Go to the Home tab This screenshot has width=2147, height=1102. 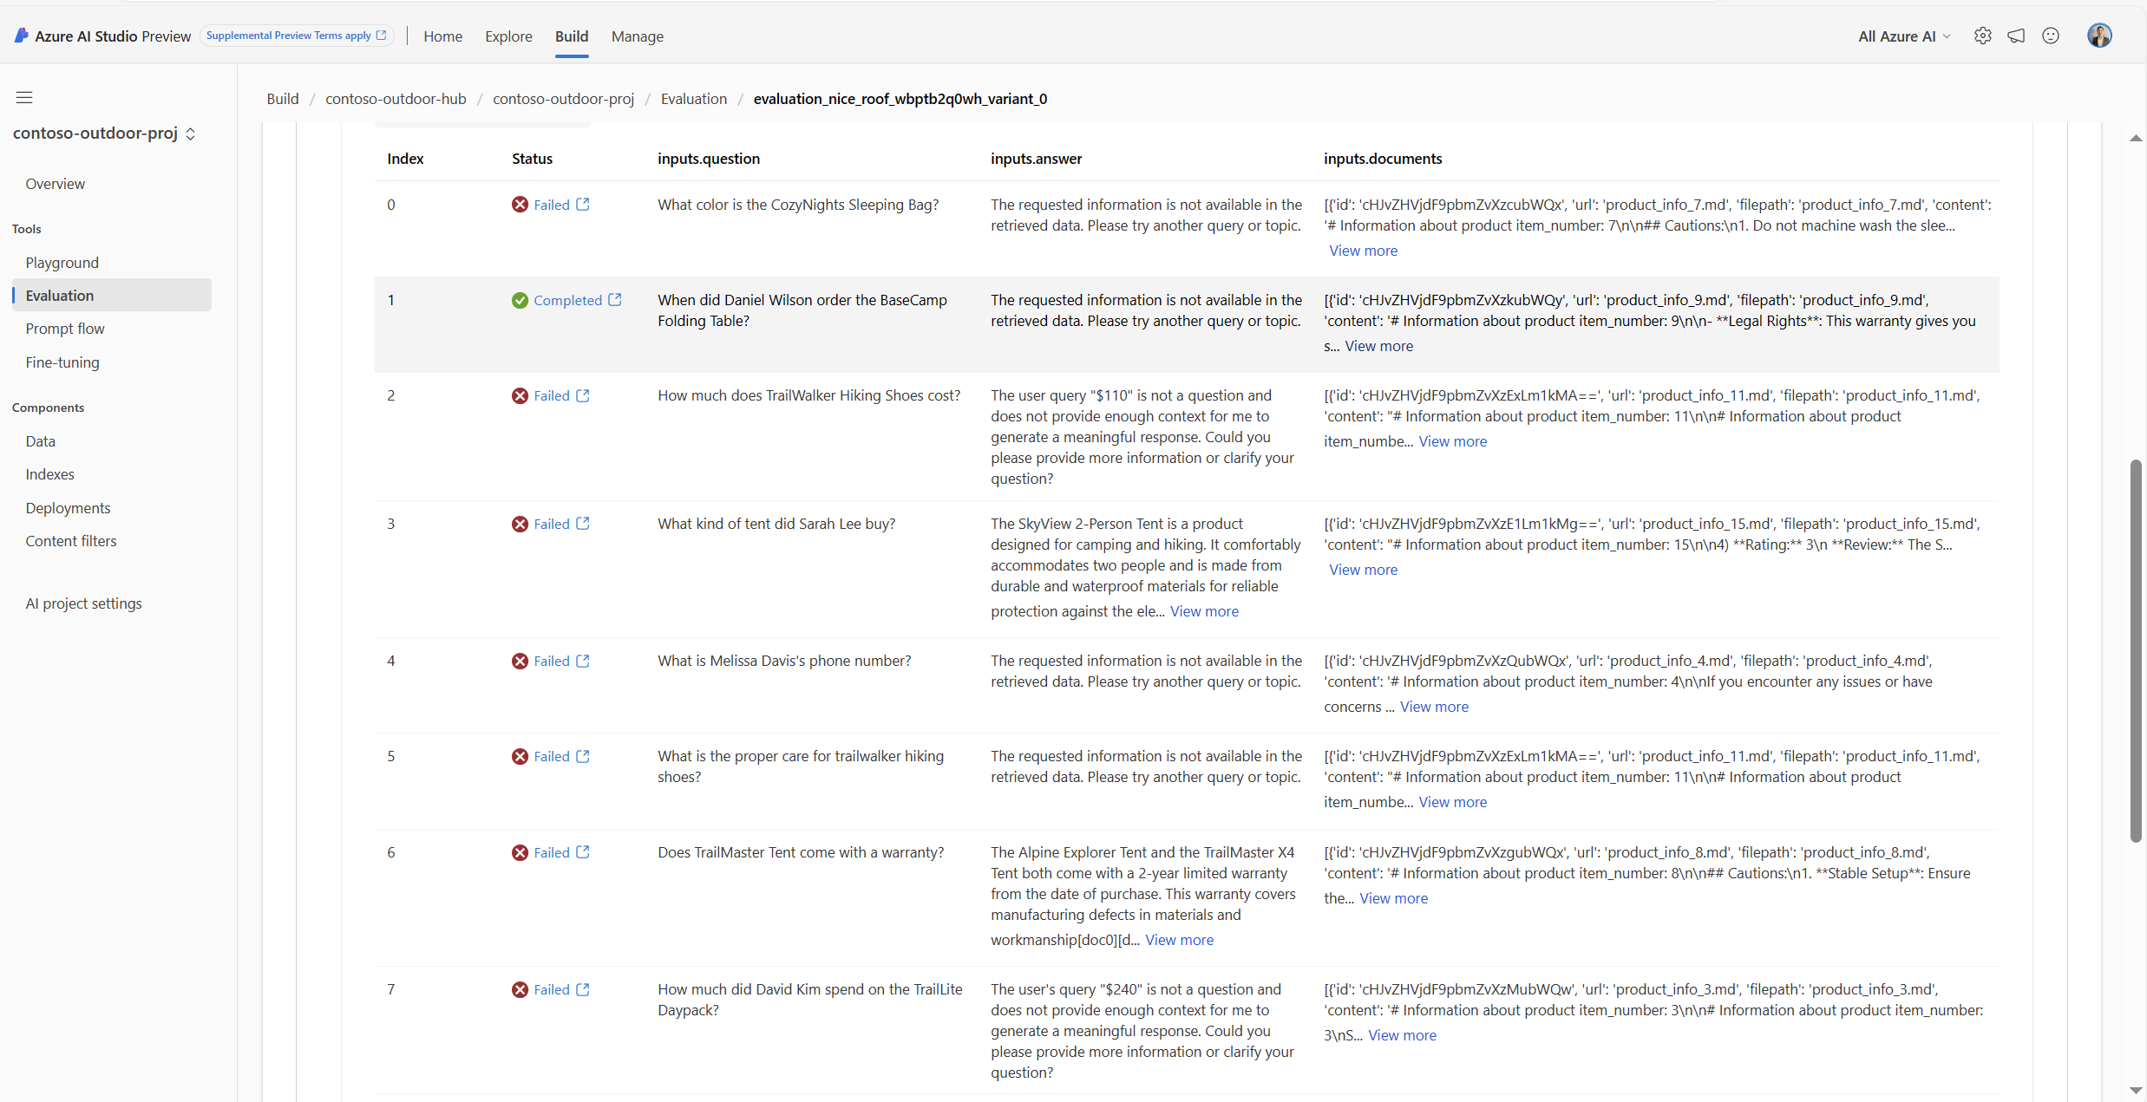tap(442, 36)
